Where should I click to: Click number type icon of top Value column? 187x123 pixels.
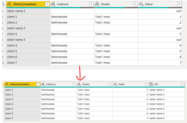(x=141, y=4)
